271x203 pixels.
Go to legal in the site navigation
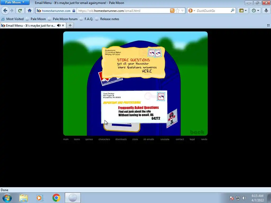192,139
